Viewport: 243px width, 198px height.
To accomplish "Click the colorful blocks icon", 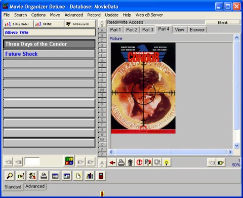I will click(x=69, y=161).
